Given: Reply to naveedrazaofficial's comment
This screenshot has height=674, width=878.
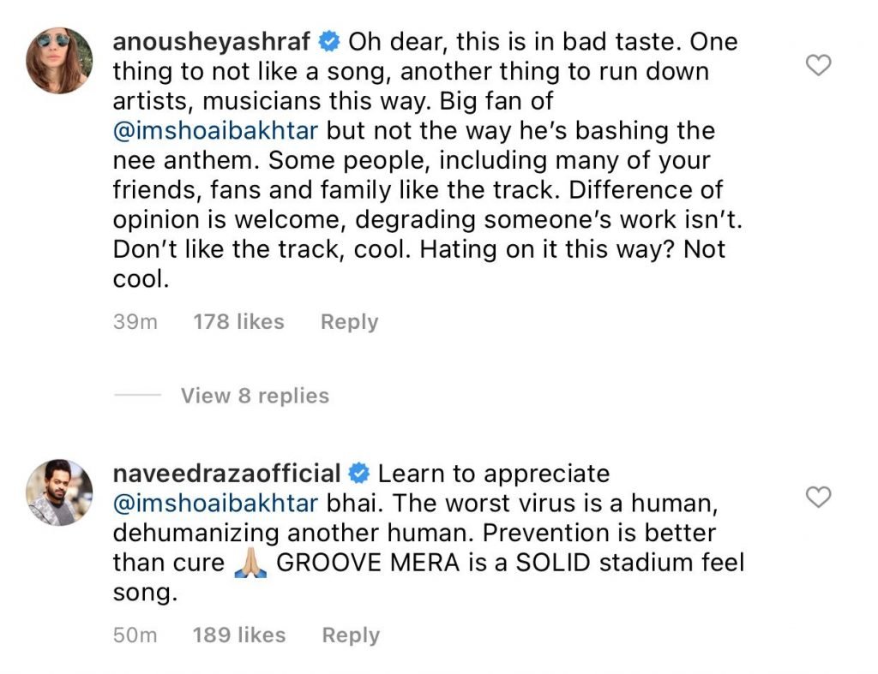Looking at the screenshot, I should tap(351, 635).
